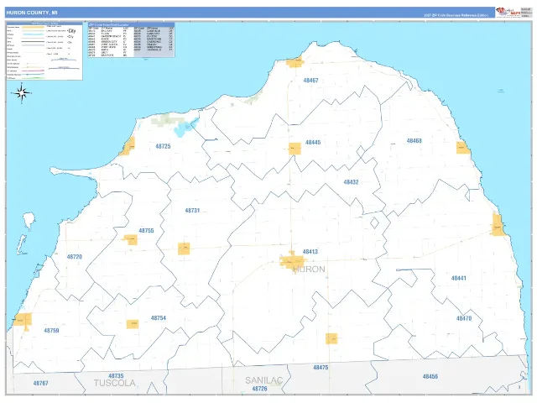Click the HURON county name label
The width and height of the screenshot is (537, 403).
309,270
